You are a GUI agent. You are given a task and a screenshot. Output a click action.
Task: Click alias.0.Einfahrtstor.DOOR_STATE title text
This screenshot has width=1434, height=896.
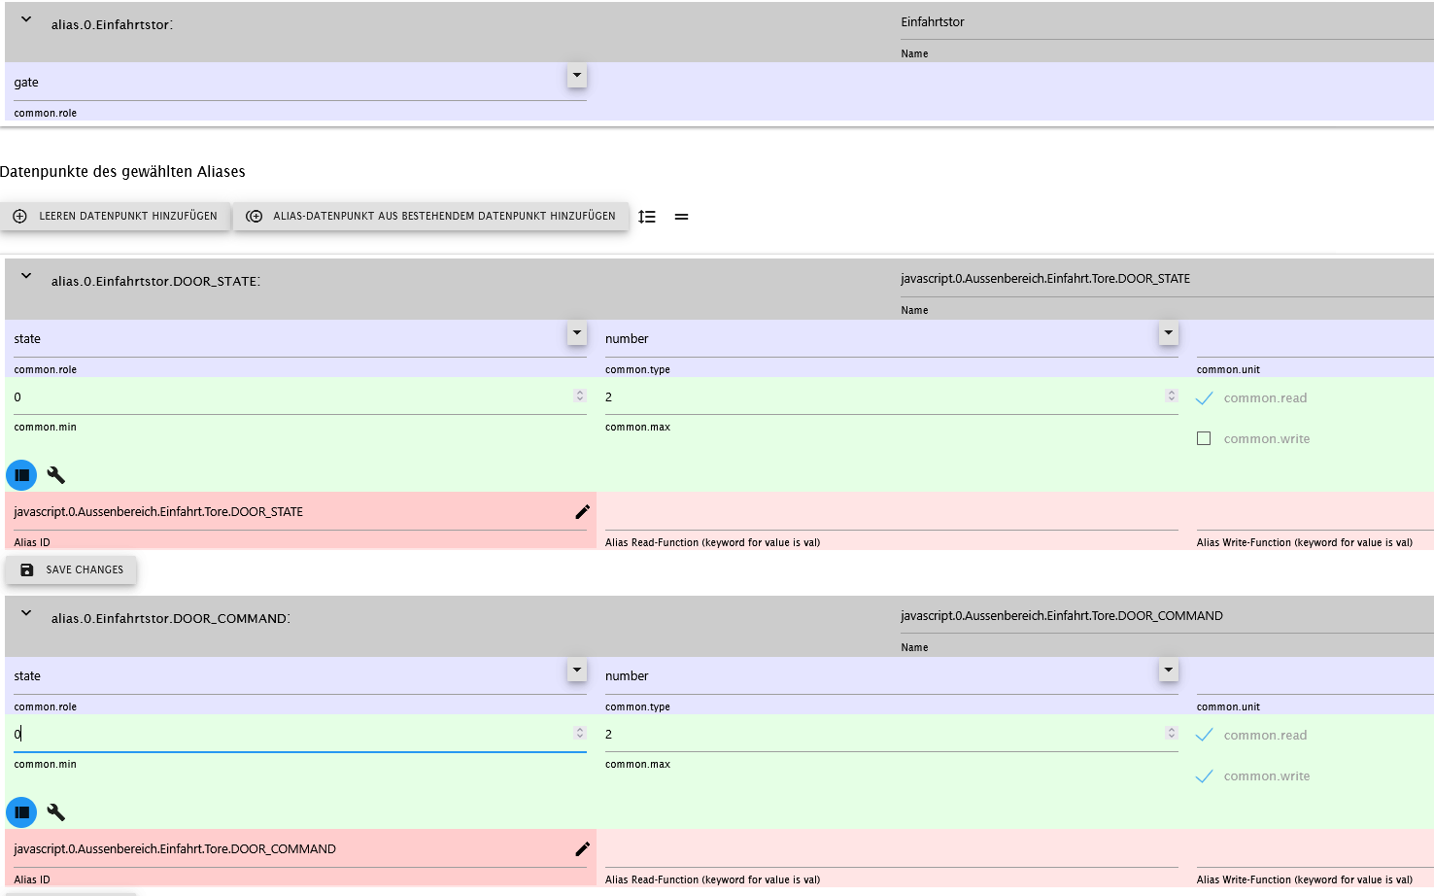click(155, 282)
